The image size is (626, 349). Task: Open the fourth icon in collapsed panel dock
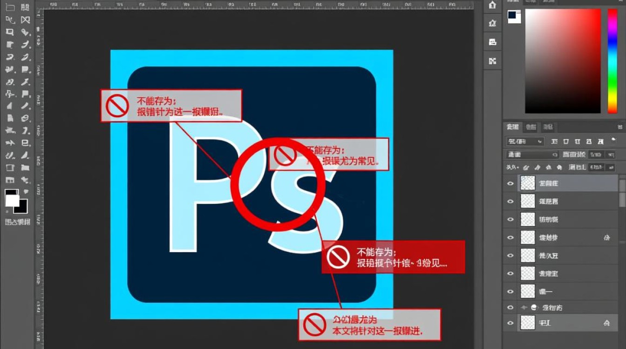492,61
